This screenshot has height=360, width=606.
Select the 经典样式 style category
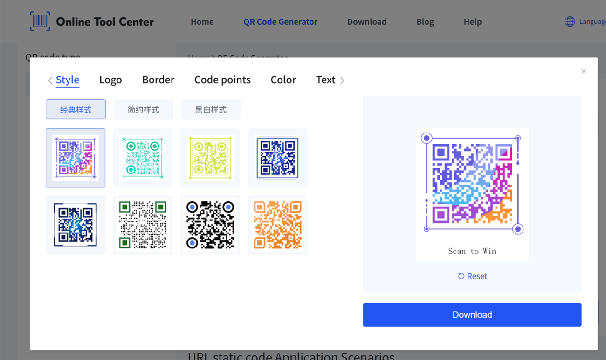[76, 109]
